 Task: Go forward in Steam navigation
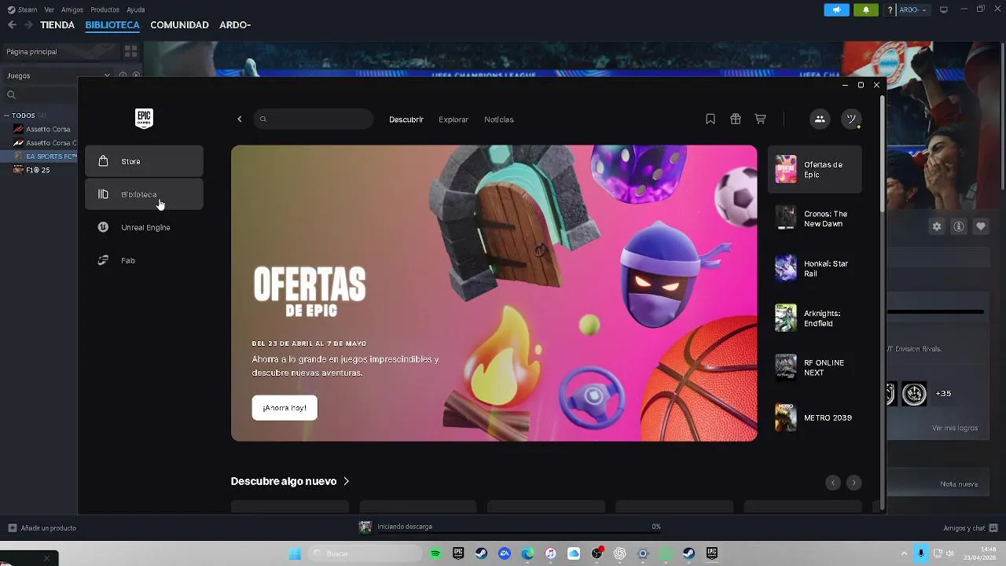tap(28, 24)
